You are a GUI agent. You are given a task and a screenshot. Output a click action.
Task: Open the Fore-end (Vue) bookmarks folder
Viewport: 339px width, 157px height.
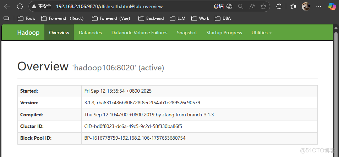point(111,18)
